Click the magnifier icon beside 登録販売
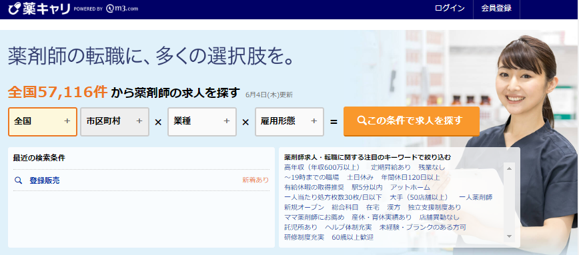The height and width of the screenshot is (255, 579). point(18,180)
